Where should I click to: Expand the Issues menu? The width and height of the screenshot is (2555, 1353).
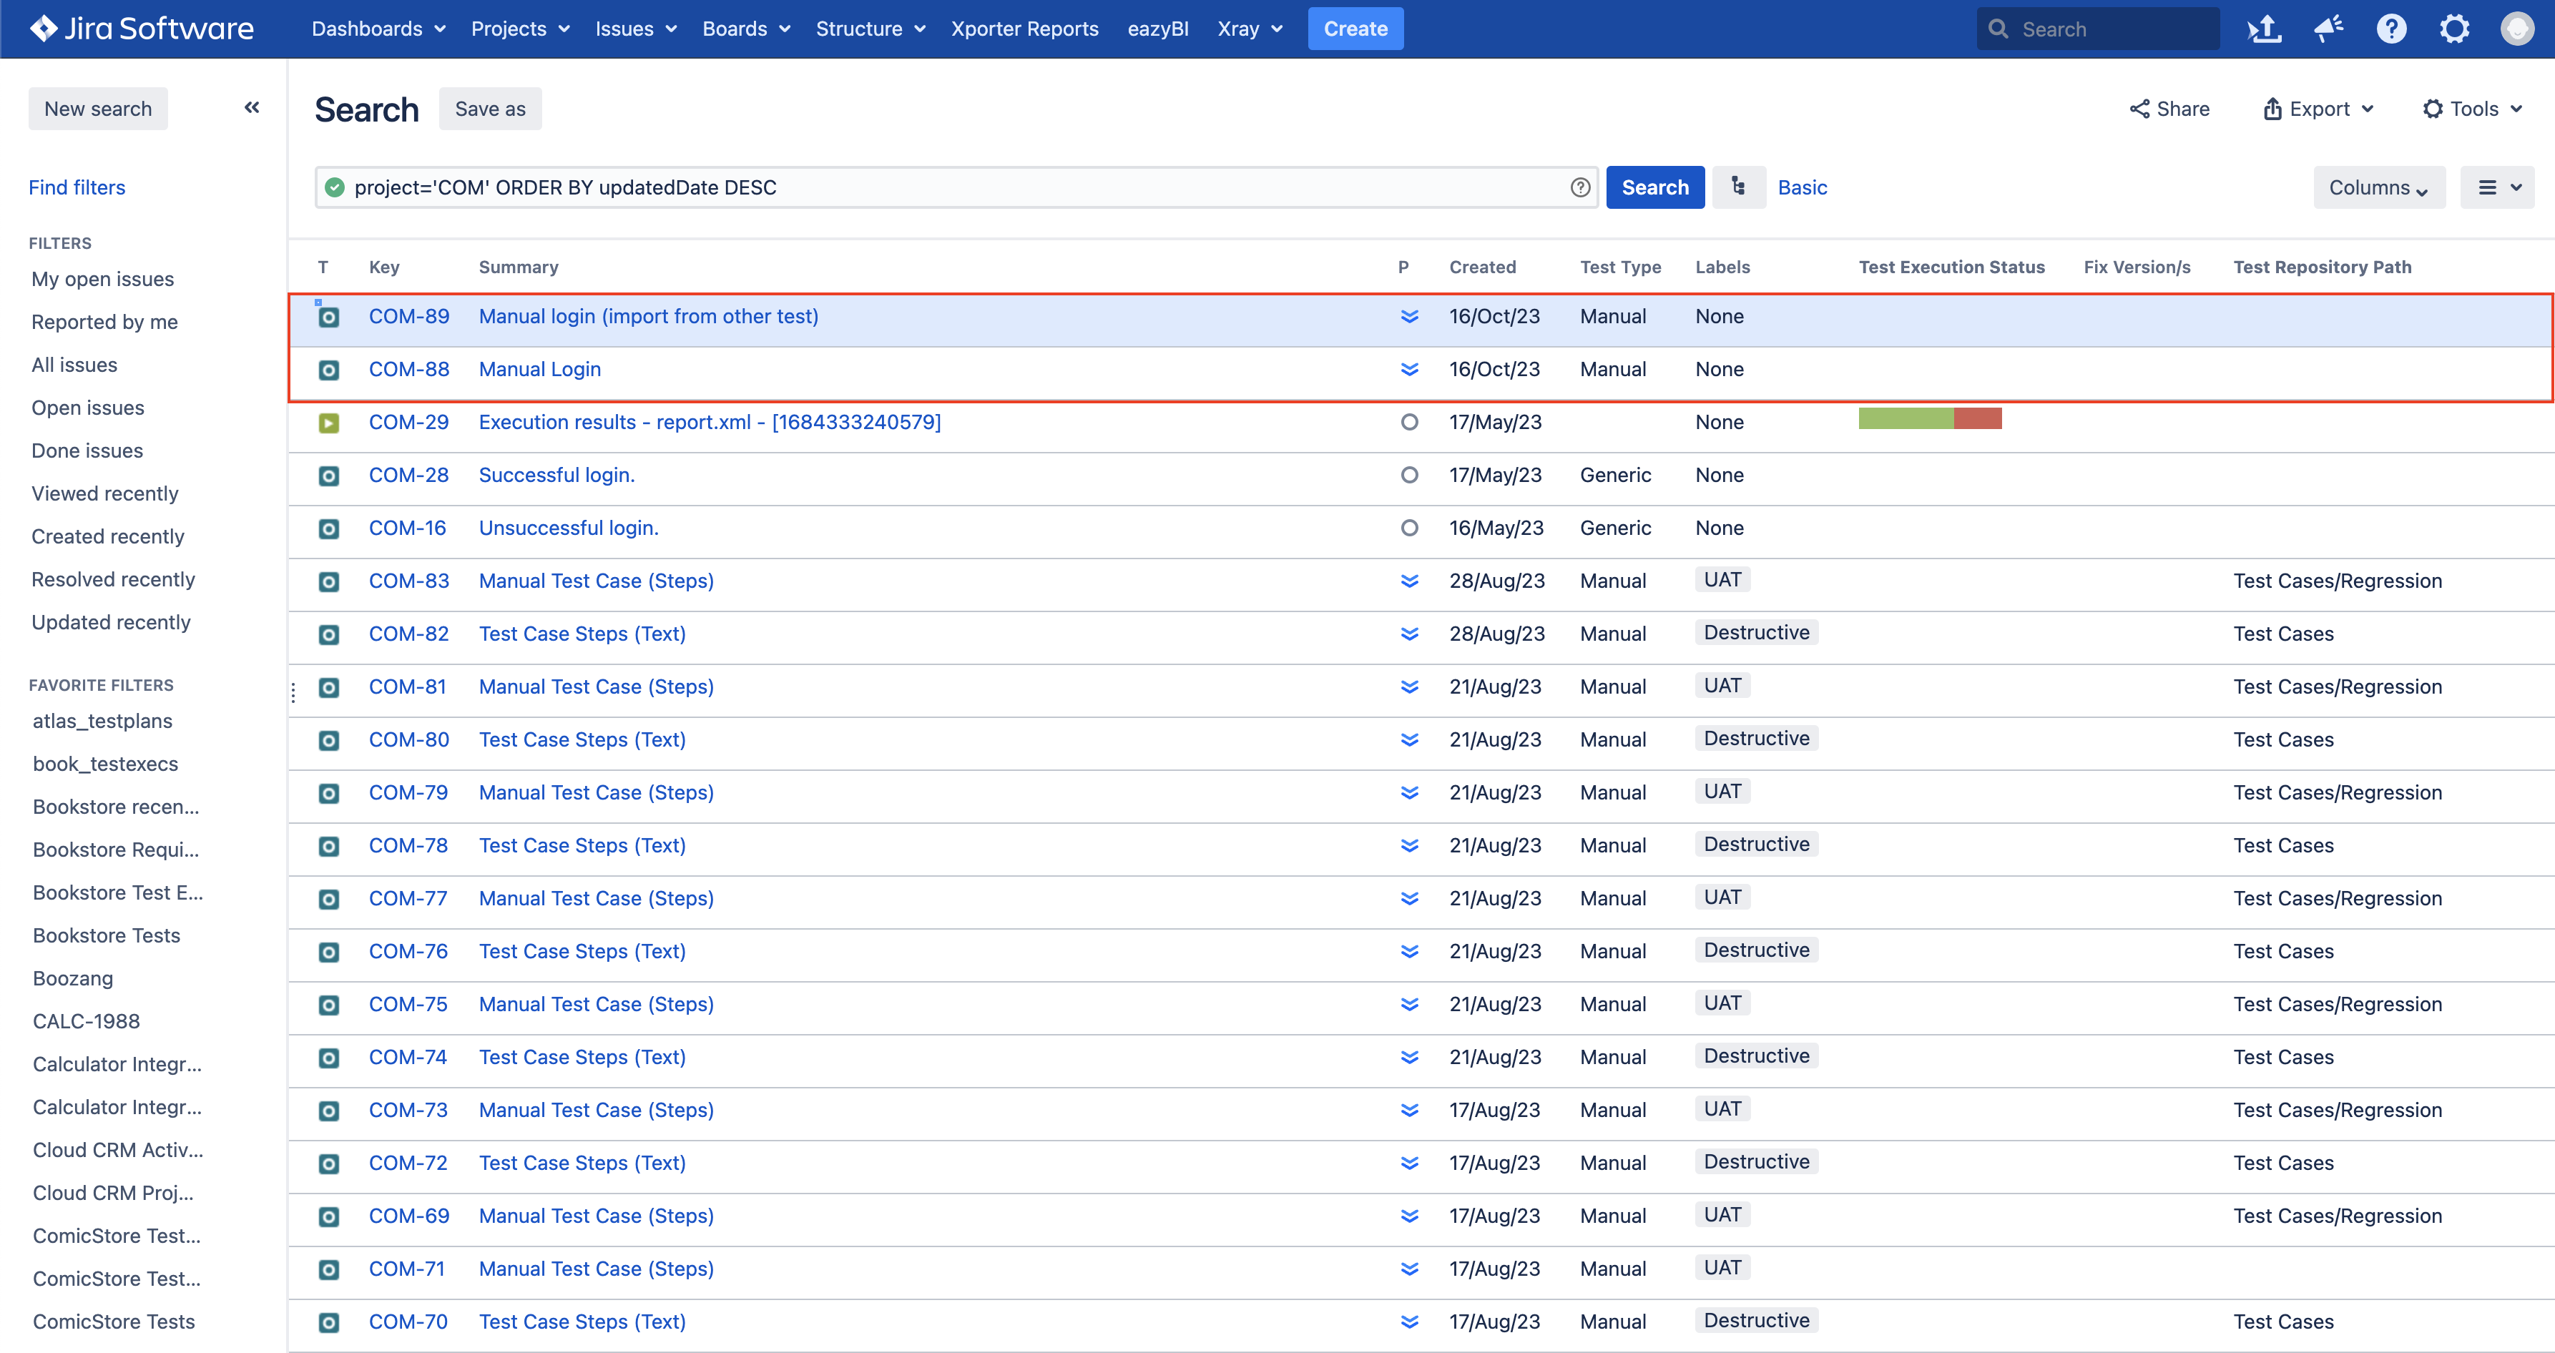[x=636, y=29]
